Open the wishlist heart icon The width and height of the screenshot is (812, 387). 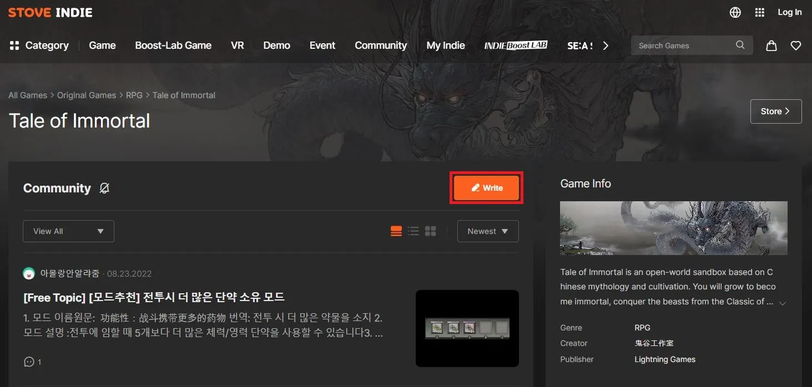click(796, 45)
